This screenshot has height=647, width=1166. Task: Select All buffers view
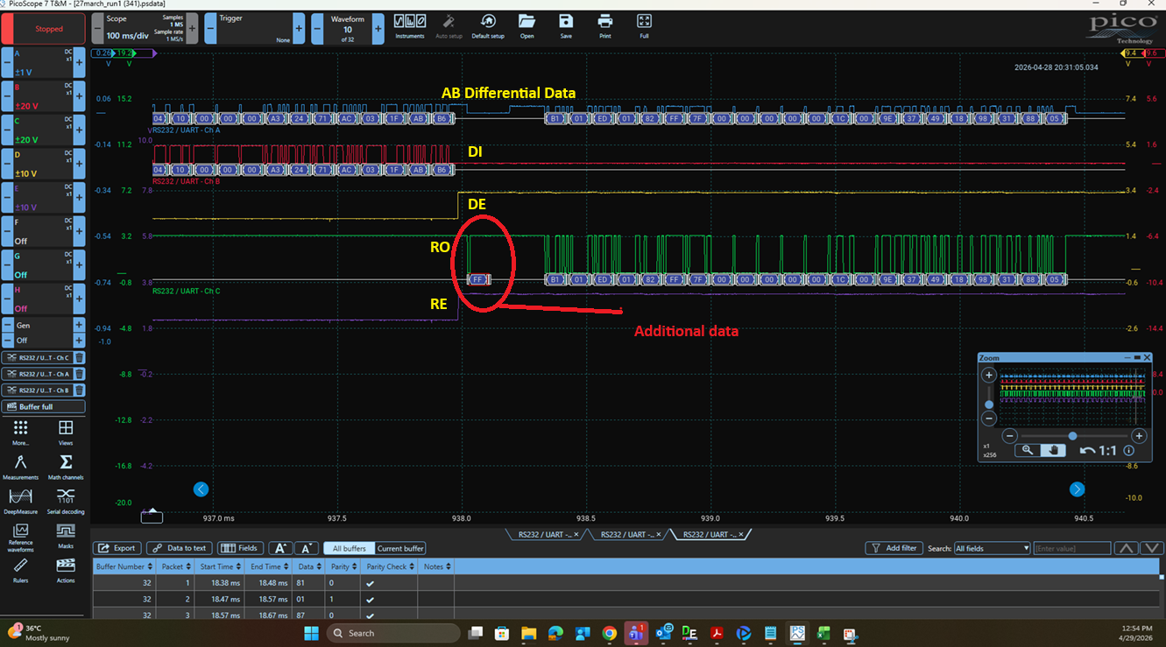tap(349, 548)
